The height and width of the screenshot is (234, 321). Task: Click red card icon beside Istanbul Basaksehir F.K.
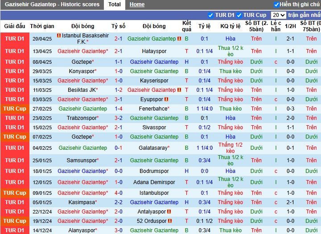(x=59, y=35)
